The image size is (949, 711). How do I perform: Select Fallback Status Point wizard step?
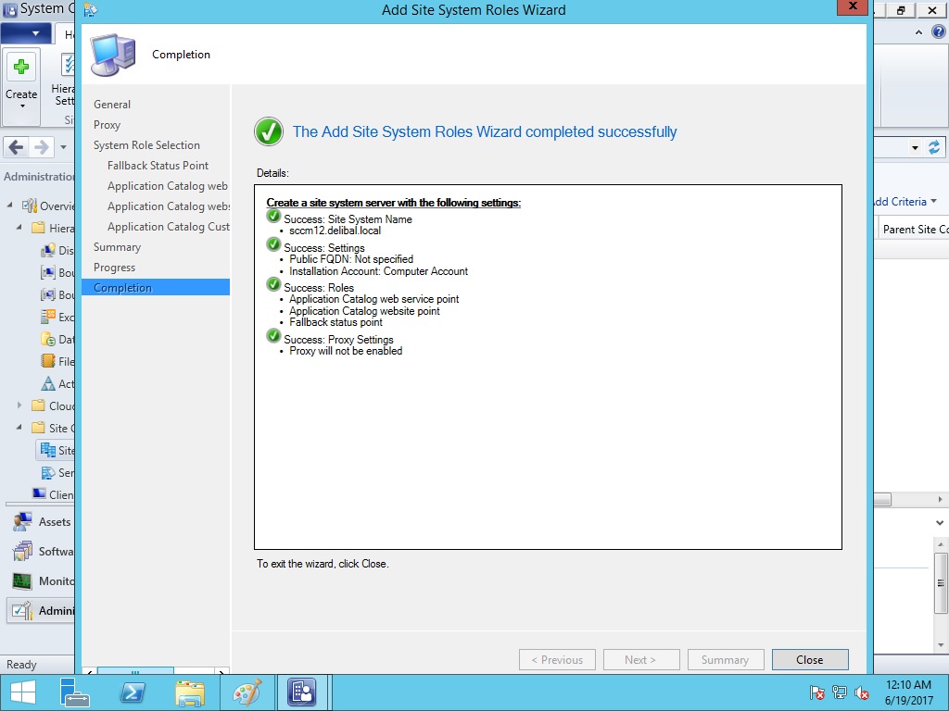coord(158,166)
